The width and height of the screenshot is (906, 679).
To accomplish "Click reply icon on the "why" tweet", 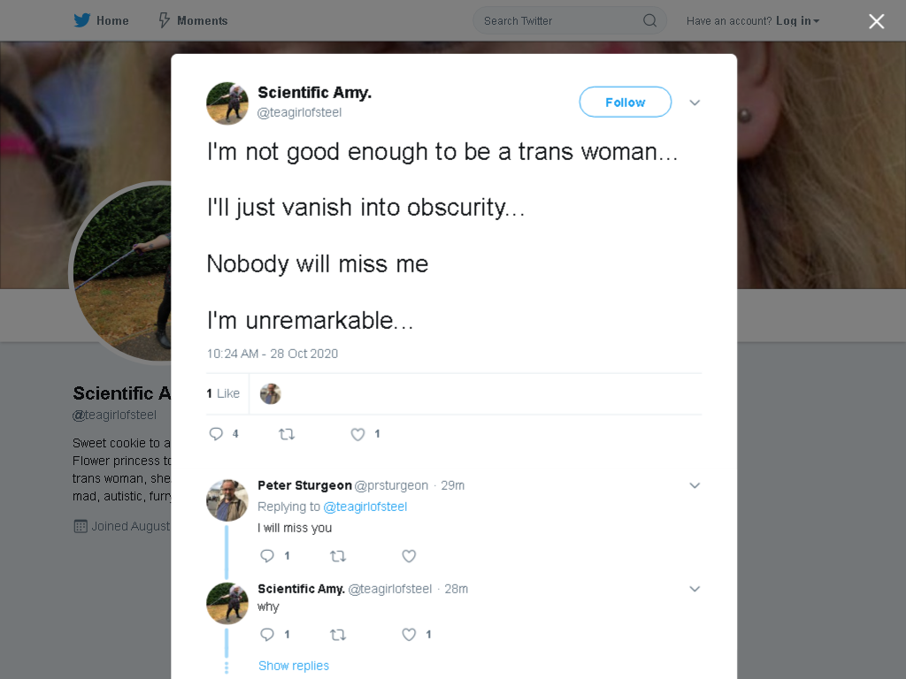I will (x=267, y=635).
